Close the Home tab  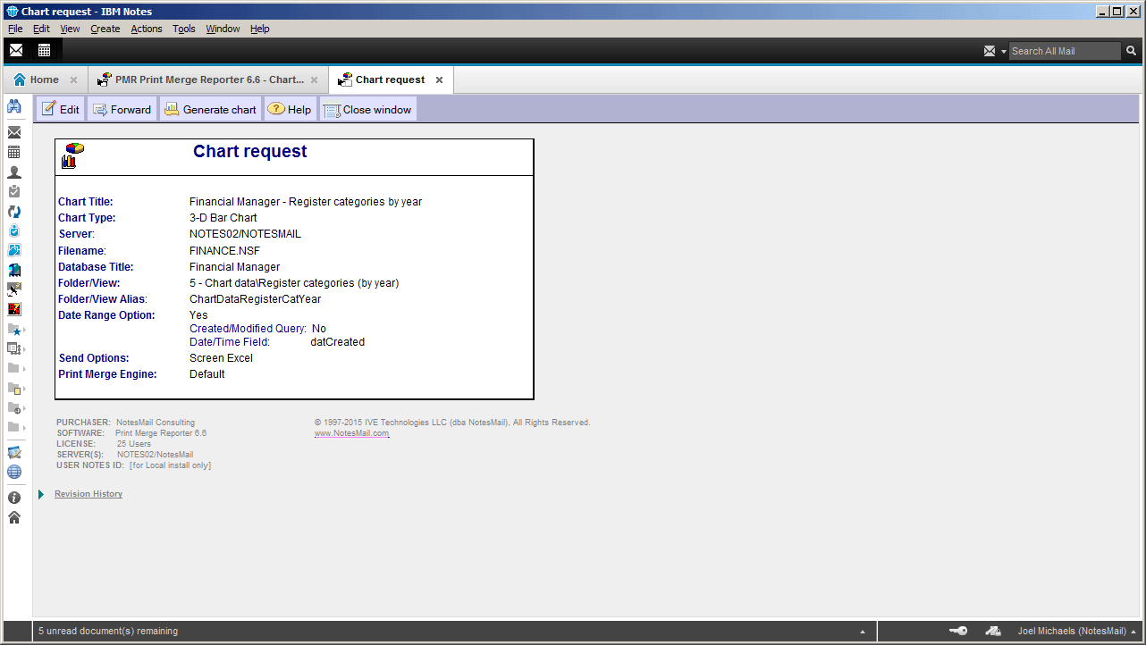click(73, 80)
